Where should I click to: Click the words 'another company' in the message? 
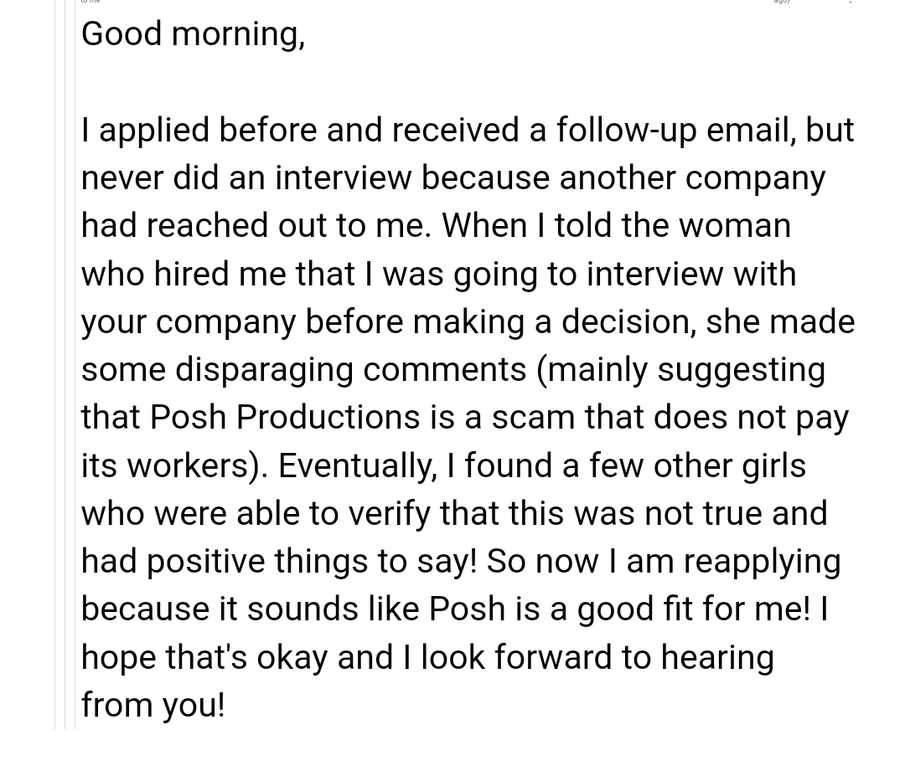pyautogui.click(x=692, y=179)
